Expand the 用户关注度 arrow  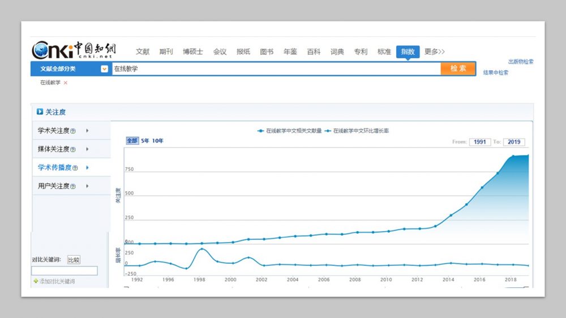point(87,186)
